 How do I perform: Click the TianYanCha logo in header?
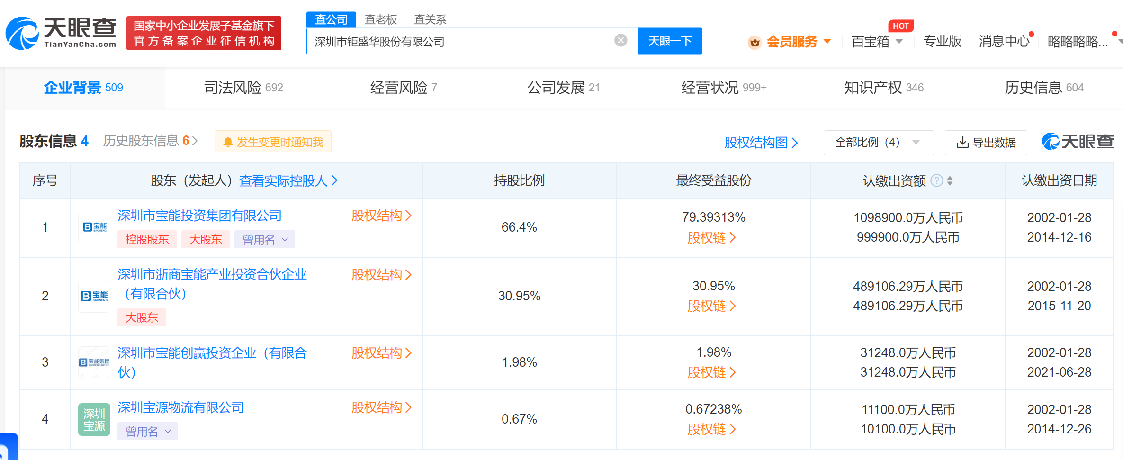click(61, 33)
